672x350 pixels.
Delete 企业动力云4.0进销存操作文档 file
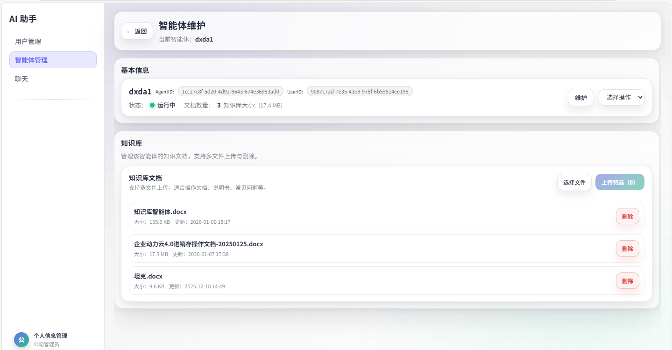pos(627,249)
